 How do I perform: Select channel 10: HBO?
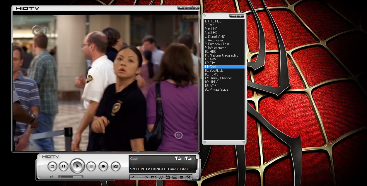pyautogui.click(x=211, y=52)
